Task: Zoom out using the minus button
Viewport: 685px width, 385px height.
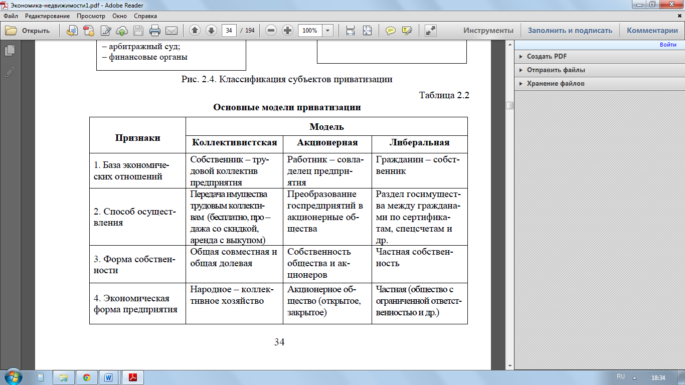Action: pos(271,31)
